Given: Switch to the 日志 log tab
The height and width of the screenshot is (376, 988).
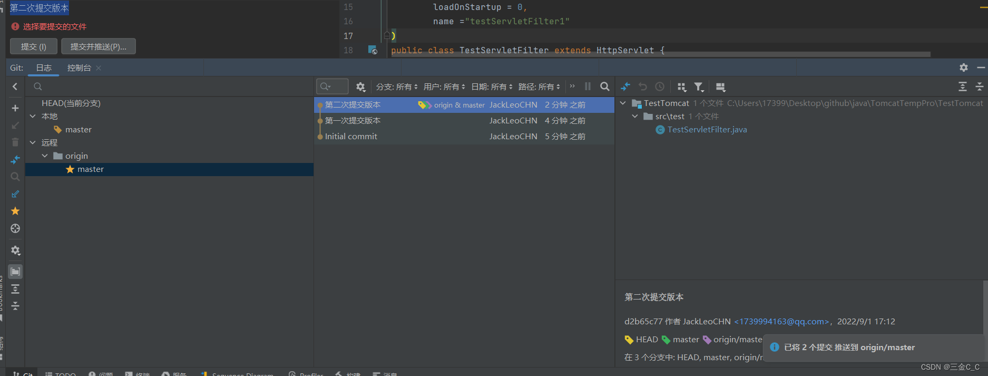Looking at the screenshot, I should 44,68.
